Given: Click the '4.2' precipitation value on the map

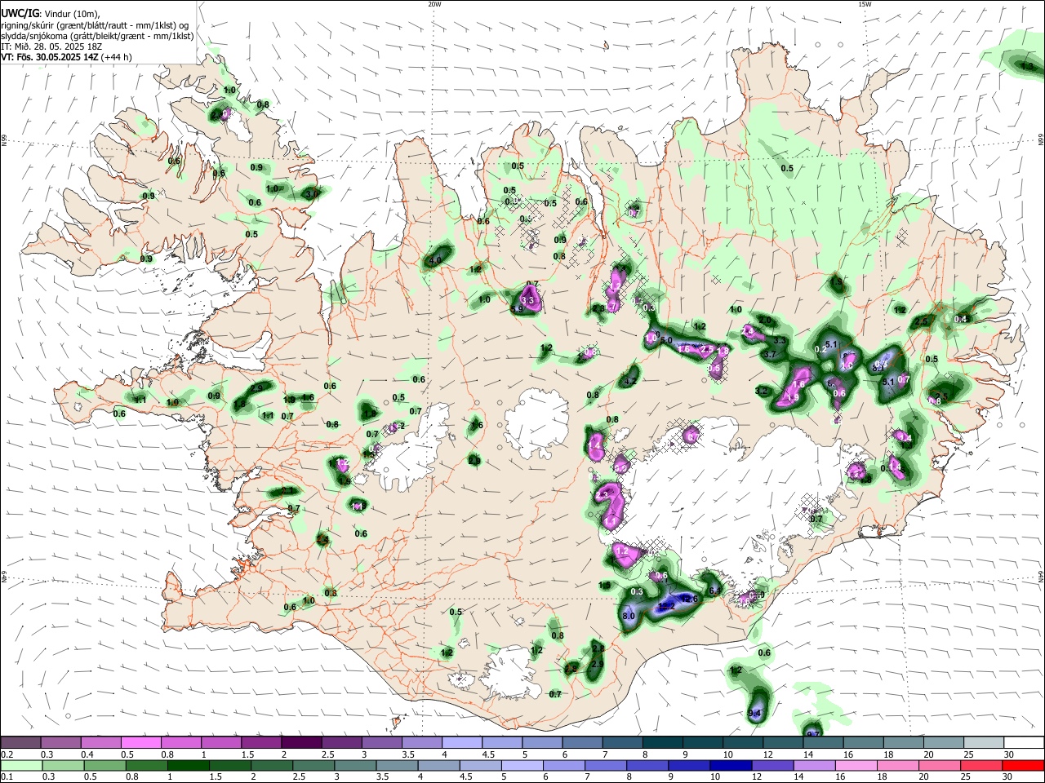Looking at the screenshot, I should 629,381.
